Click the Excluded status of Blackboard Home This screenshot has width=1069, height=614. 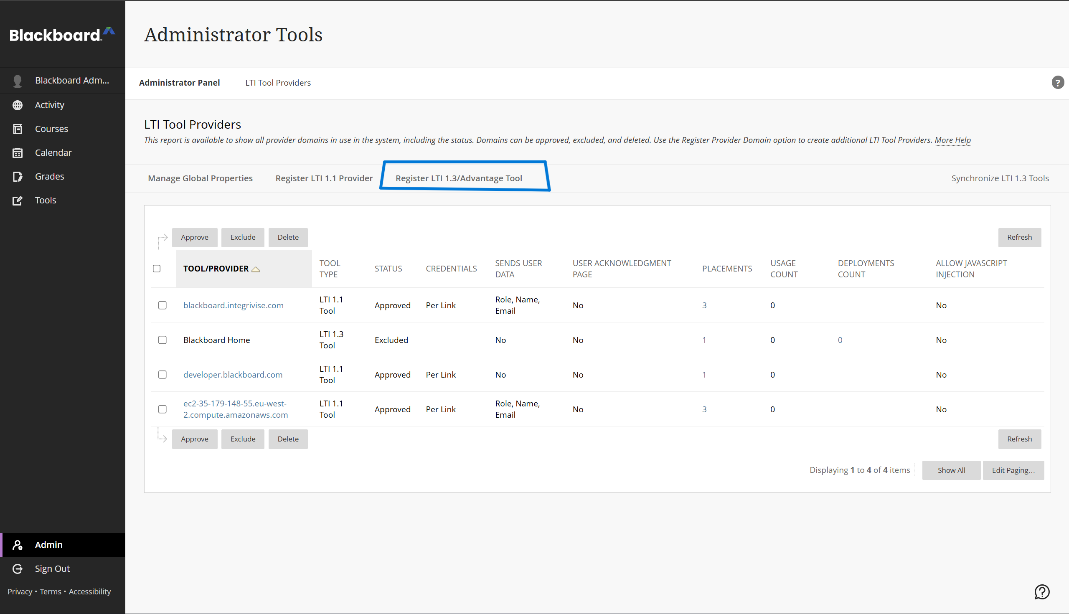(x=391, y=340)
